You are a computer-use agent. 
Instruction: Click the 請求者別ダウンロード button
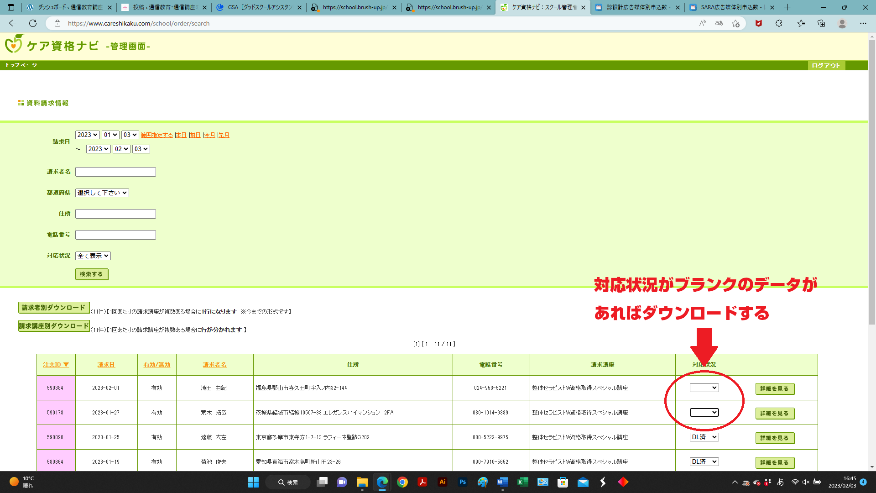tap(54, 308)
